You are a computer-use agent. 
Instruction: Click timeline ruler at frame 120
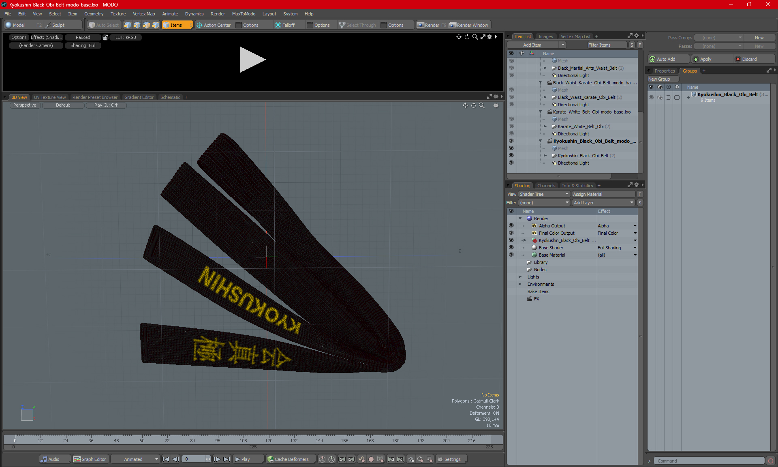[269, 440]
